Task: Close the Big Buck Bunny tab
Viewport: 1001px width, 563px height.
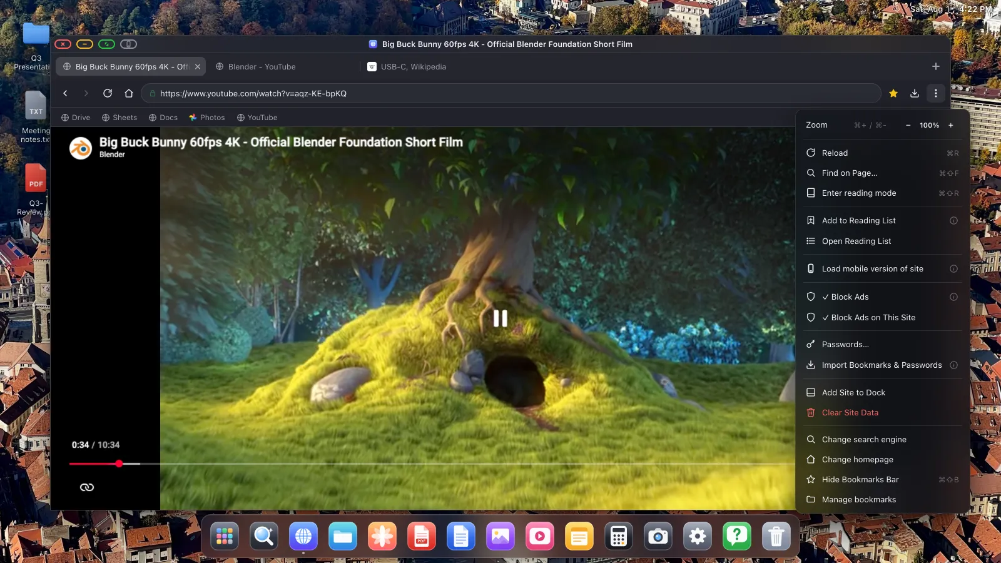Action: point(198,66)
